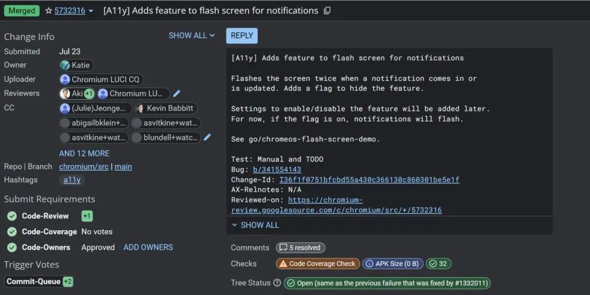
Task: Click the Code Coverage Check warning chip
Action: 317,264
